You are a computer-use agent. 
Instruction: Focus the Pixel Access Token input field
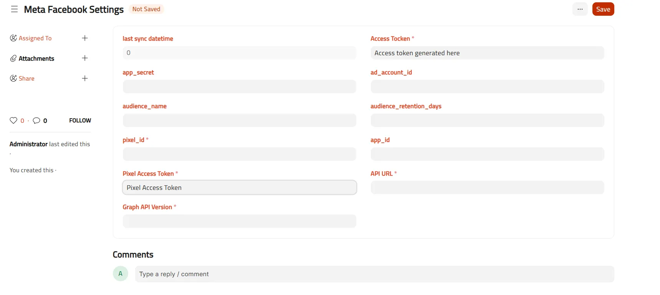click(240, 188)
